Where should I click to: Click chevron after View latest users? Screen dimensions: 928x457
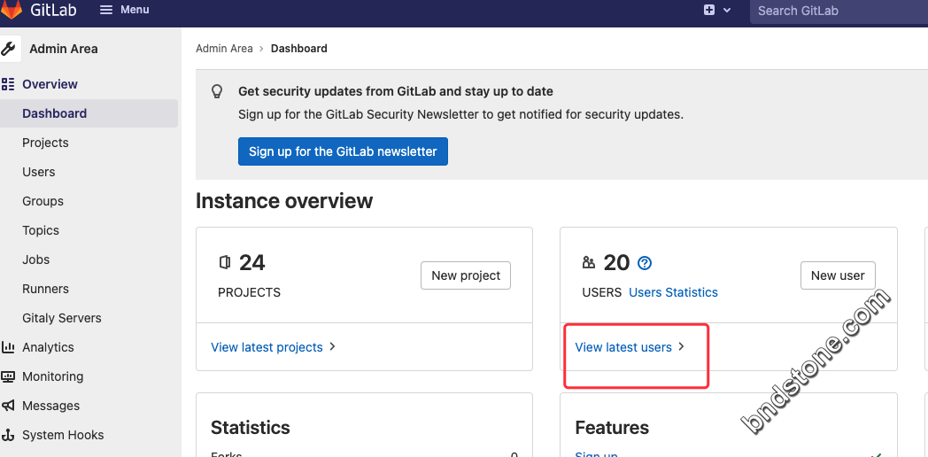681,347
